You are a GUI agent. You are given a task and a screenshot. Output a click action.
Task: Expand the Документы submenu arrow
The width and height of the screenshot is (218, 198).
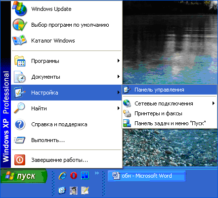(x=118, y=77)
